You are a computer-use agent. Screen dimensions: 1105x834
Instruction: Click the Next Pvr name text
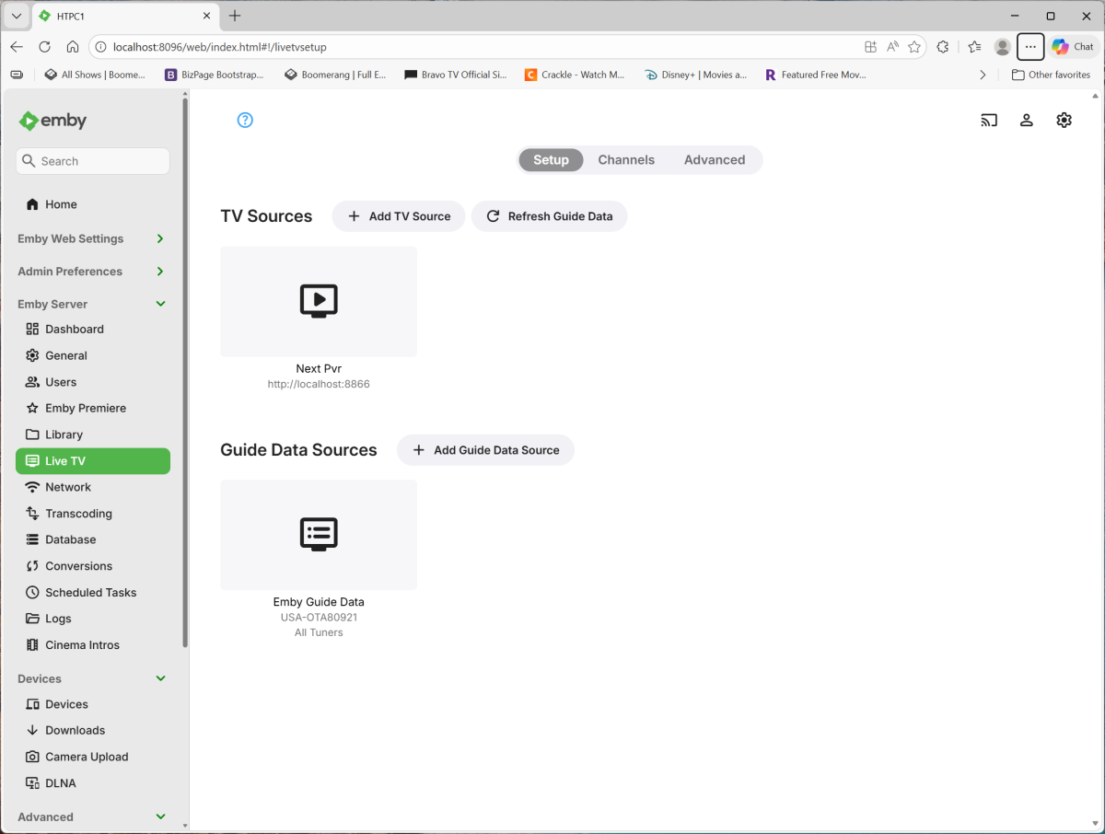pyautogui.click(x=319, y=368)
